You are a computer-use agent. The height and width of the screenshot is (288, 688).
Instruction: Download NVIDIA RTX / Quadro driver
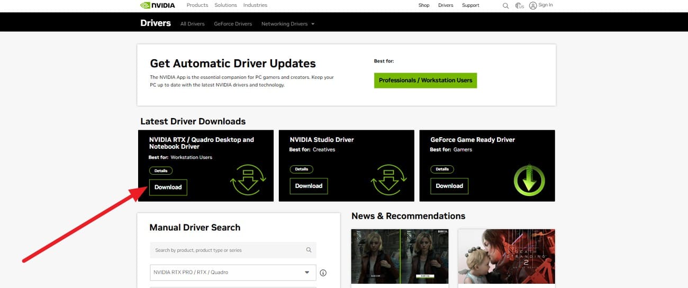click(168, 187)
